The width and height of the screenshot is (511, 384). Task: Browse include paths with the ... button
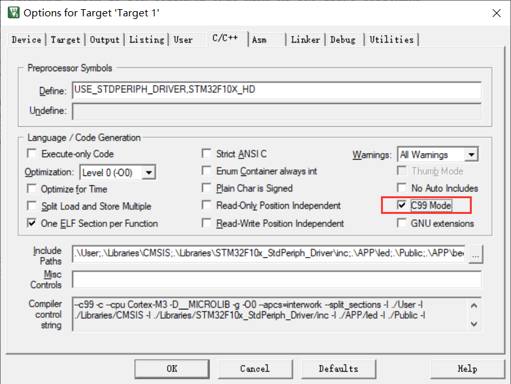(x=476, y=254)
